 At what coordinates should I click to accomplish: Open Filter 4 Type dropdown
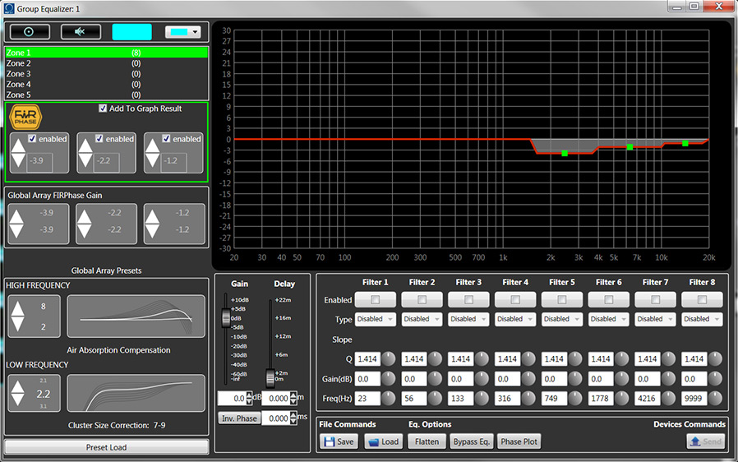[x=515, y=319]
